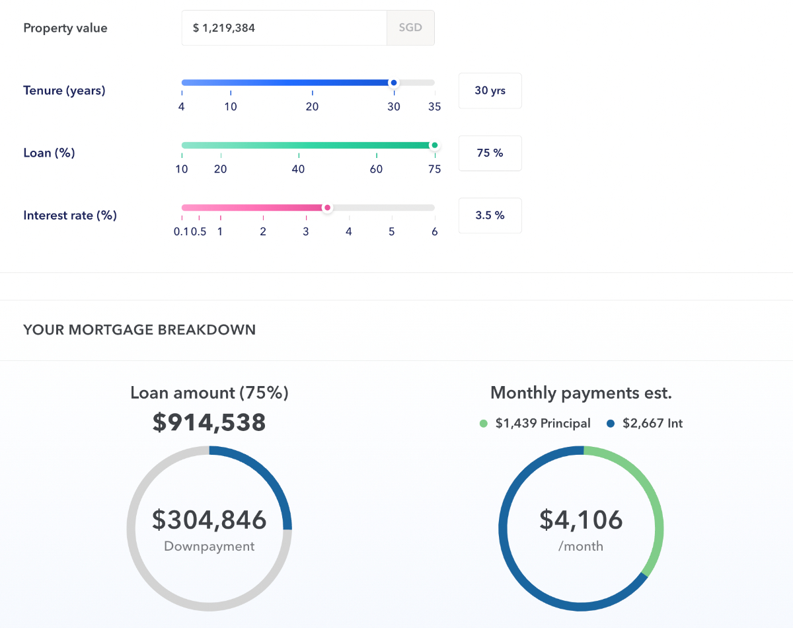The width and height of the screenshot is (793, 628).
Task: Focus the 75 % loan value box
Action: tap(490, 153)
